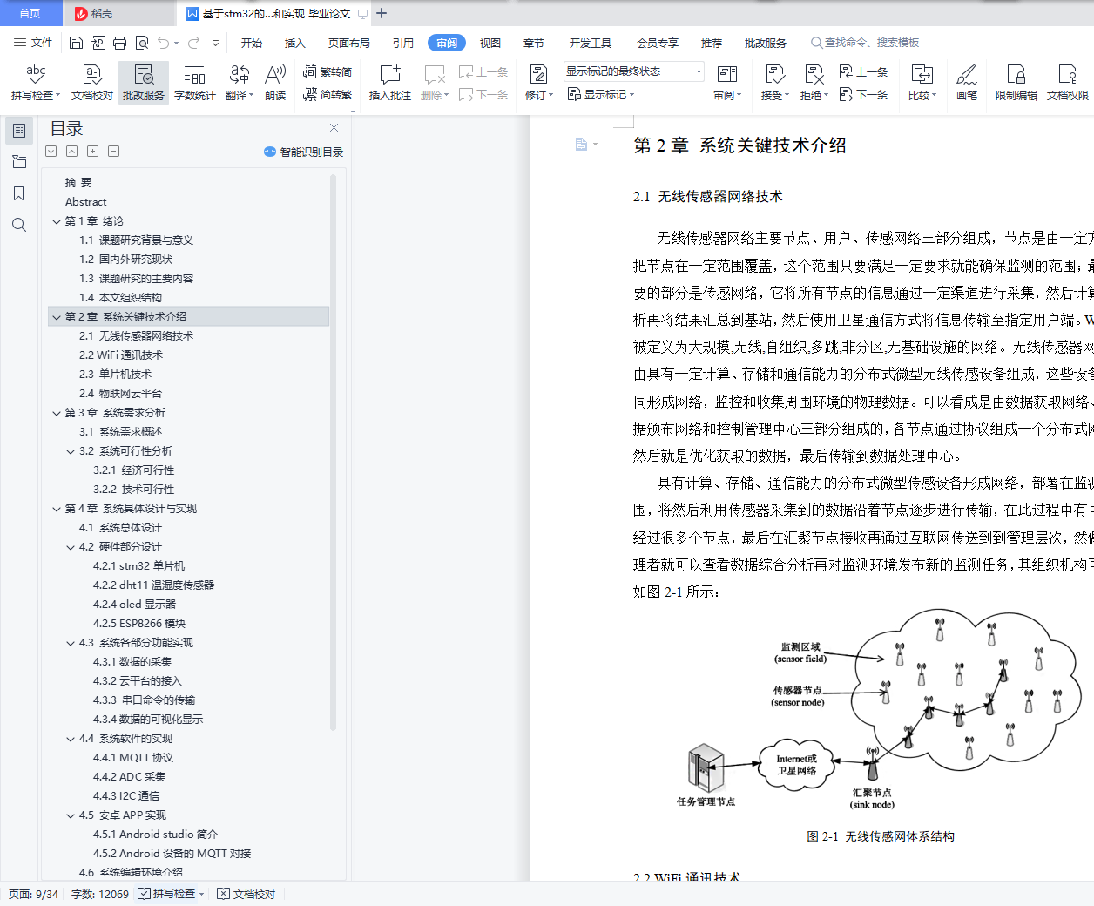1094x906 pixels.
Task: Click the print icon in the quick toolbar
Action: click(119, 43)
